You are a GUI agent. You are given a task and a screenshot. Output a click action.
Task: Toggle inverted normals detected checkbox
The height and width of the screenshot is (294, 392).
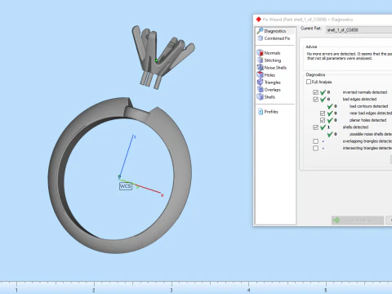click(x=315, y=92)
